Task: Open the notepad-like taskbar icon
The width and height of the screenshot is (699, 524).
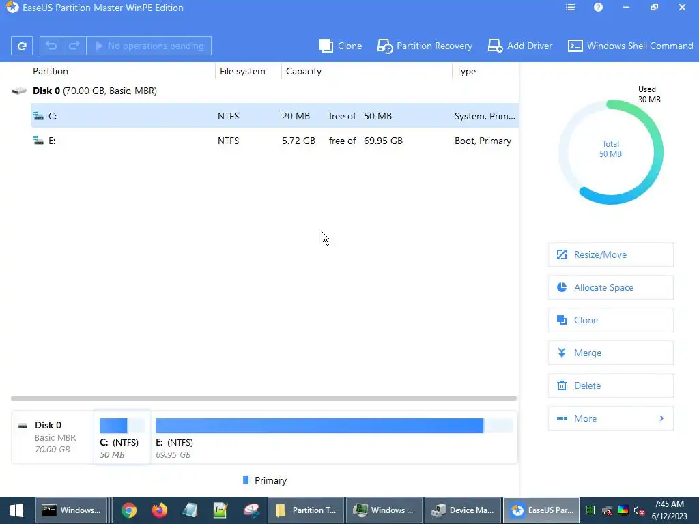Action: 190,510
